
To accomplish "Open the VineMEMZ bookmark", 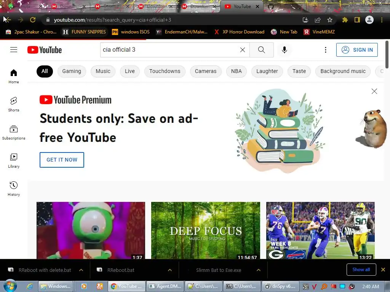I will pyautogui.click(x=320, y=32).
